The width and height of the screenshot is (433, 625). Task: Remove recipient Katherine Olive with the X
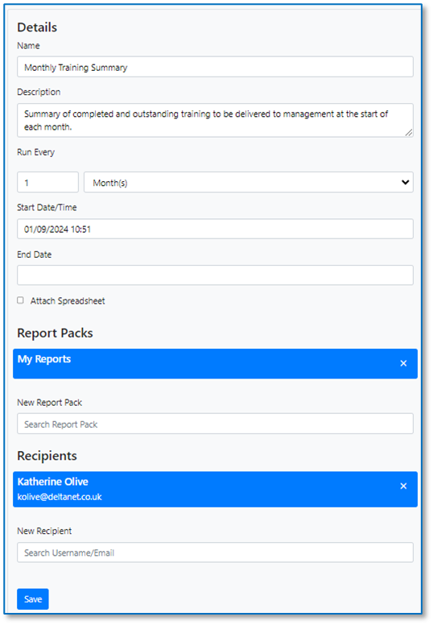403,486
